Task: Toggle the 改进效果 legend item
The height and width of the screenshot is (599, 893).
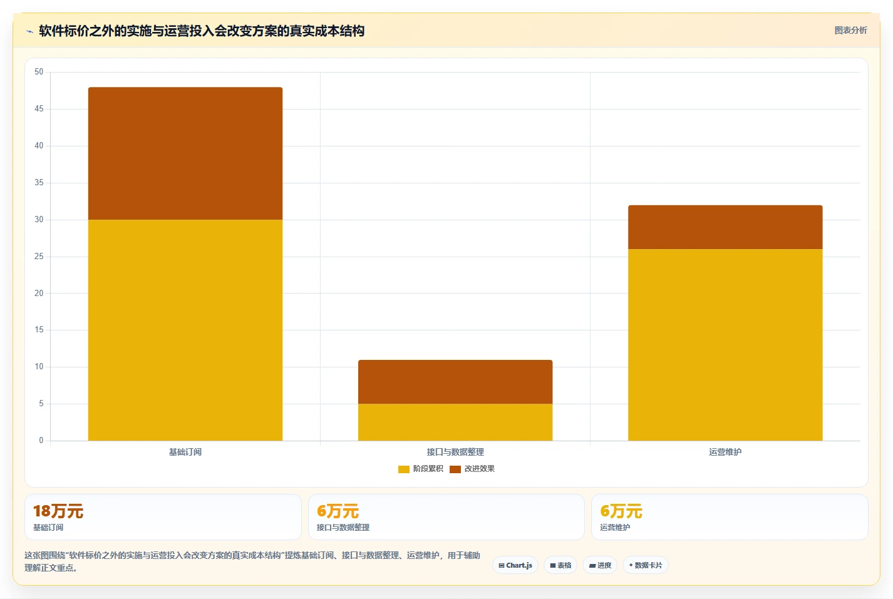Action: (x=472, y=469)
